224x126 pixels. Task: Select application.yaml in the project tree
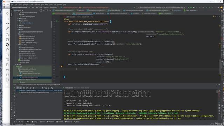coord(25,60)
